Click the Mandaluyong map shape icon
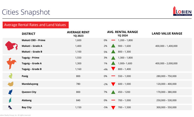 [x=11, y=84]
